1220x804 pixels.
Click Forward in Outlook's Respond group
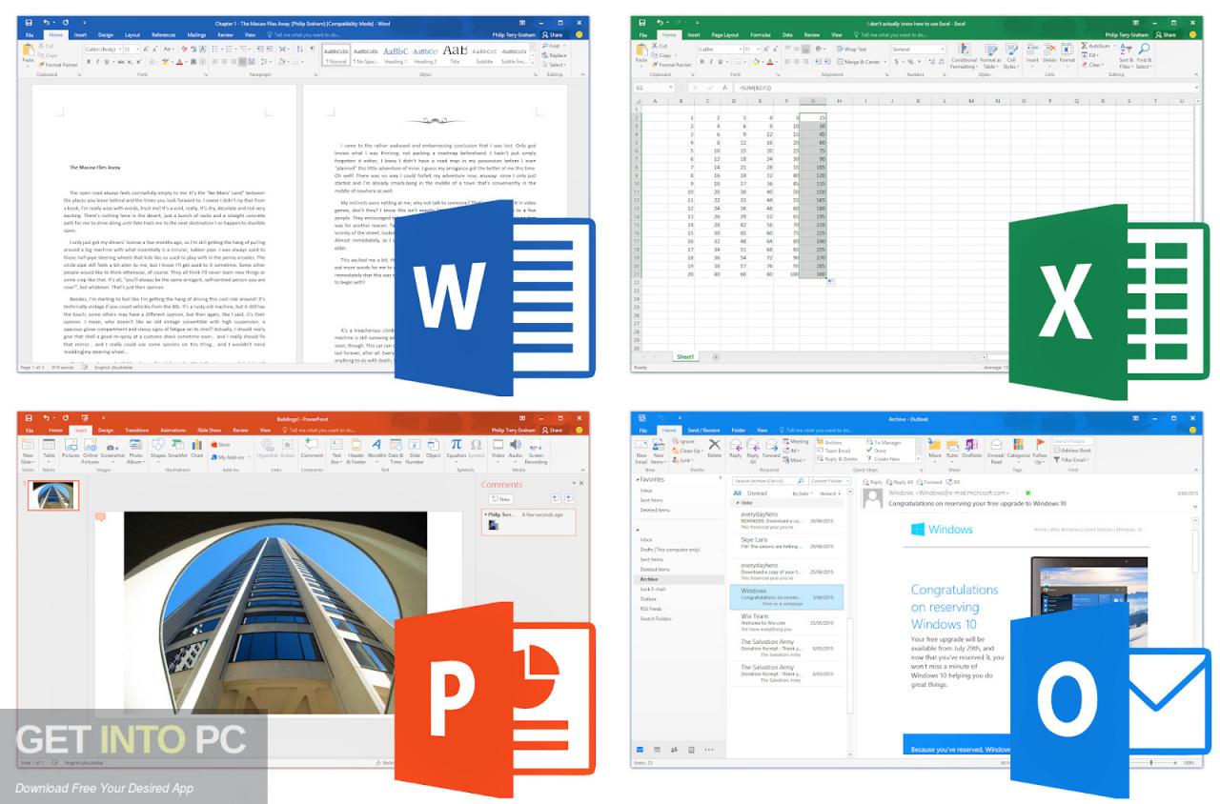click(770, 449)
